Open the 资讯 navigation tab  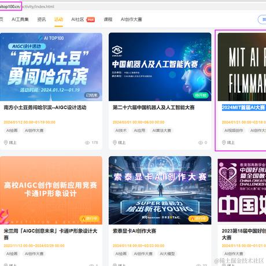[x=42, y=19]
